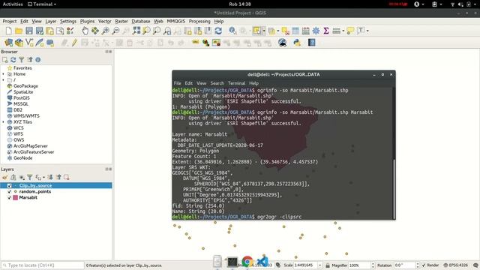The width and height of the screenshot is (480, 270).
Task: Open the Python Console
Action: click(x=297, y=43)
